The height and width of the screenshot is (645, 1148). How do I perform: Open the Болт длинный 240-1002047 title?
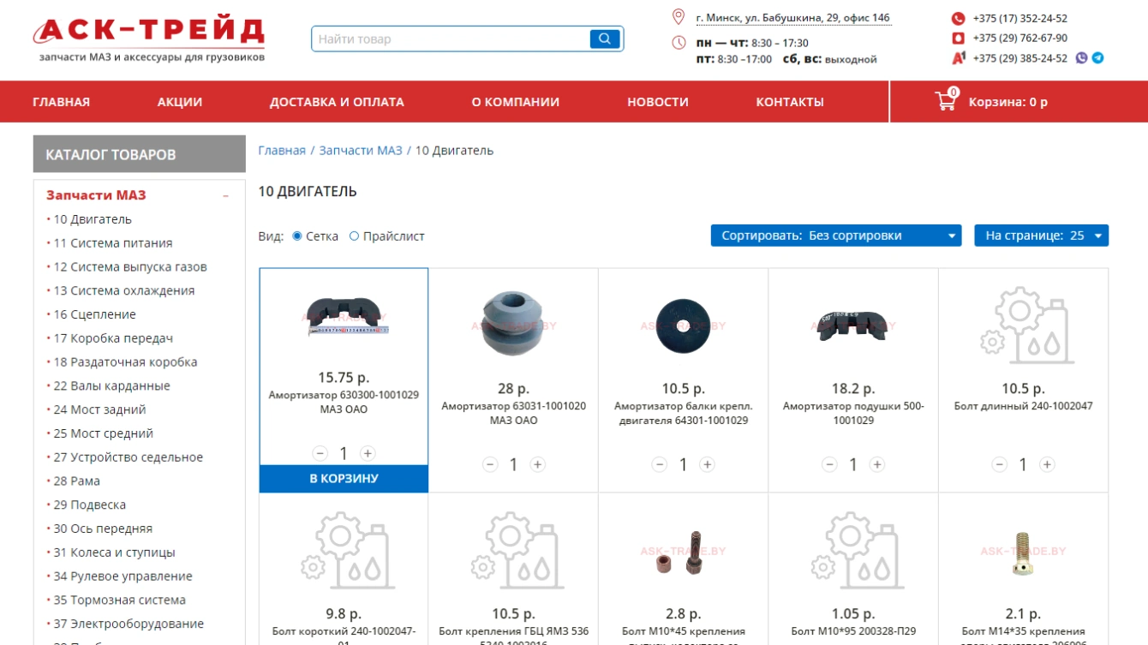(x=1023, y=406)
